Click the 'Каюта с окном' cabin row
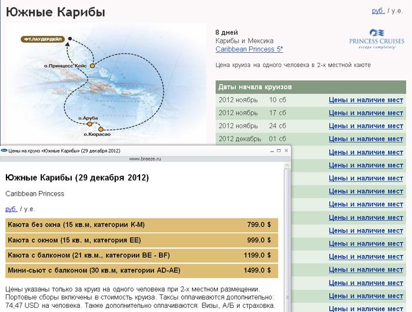This screenshot has height=312, width=412. click(x=142, y=240)
